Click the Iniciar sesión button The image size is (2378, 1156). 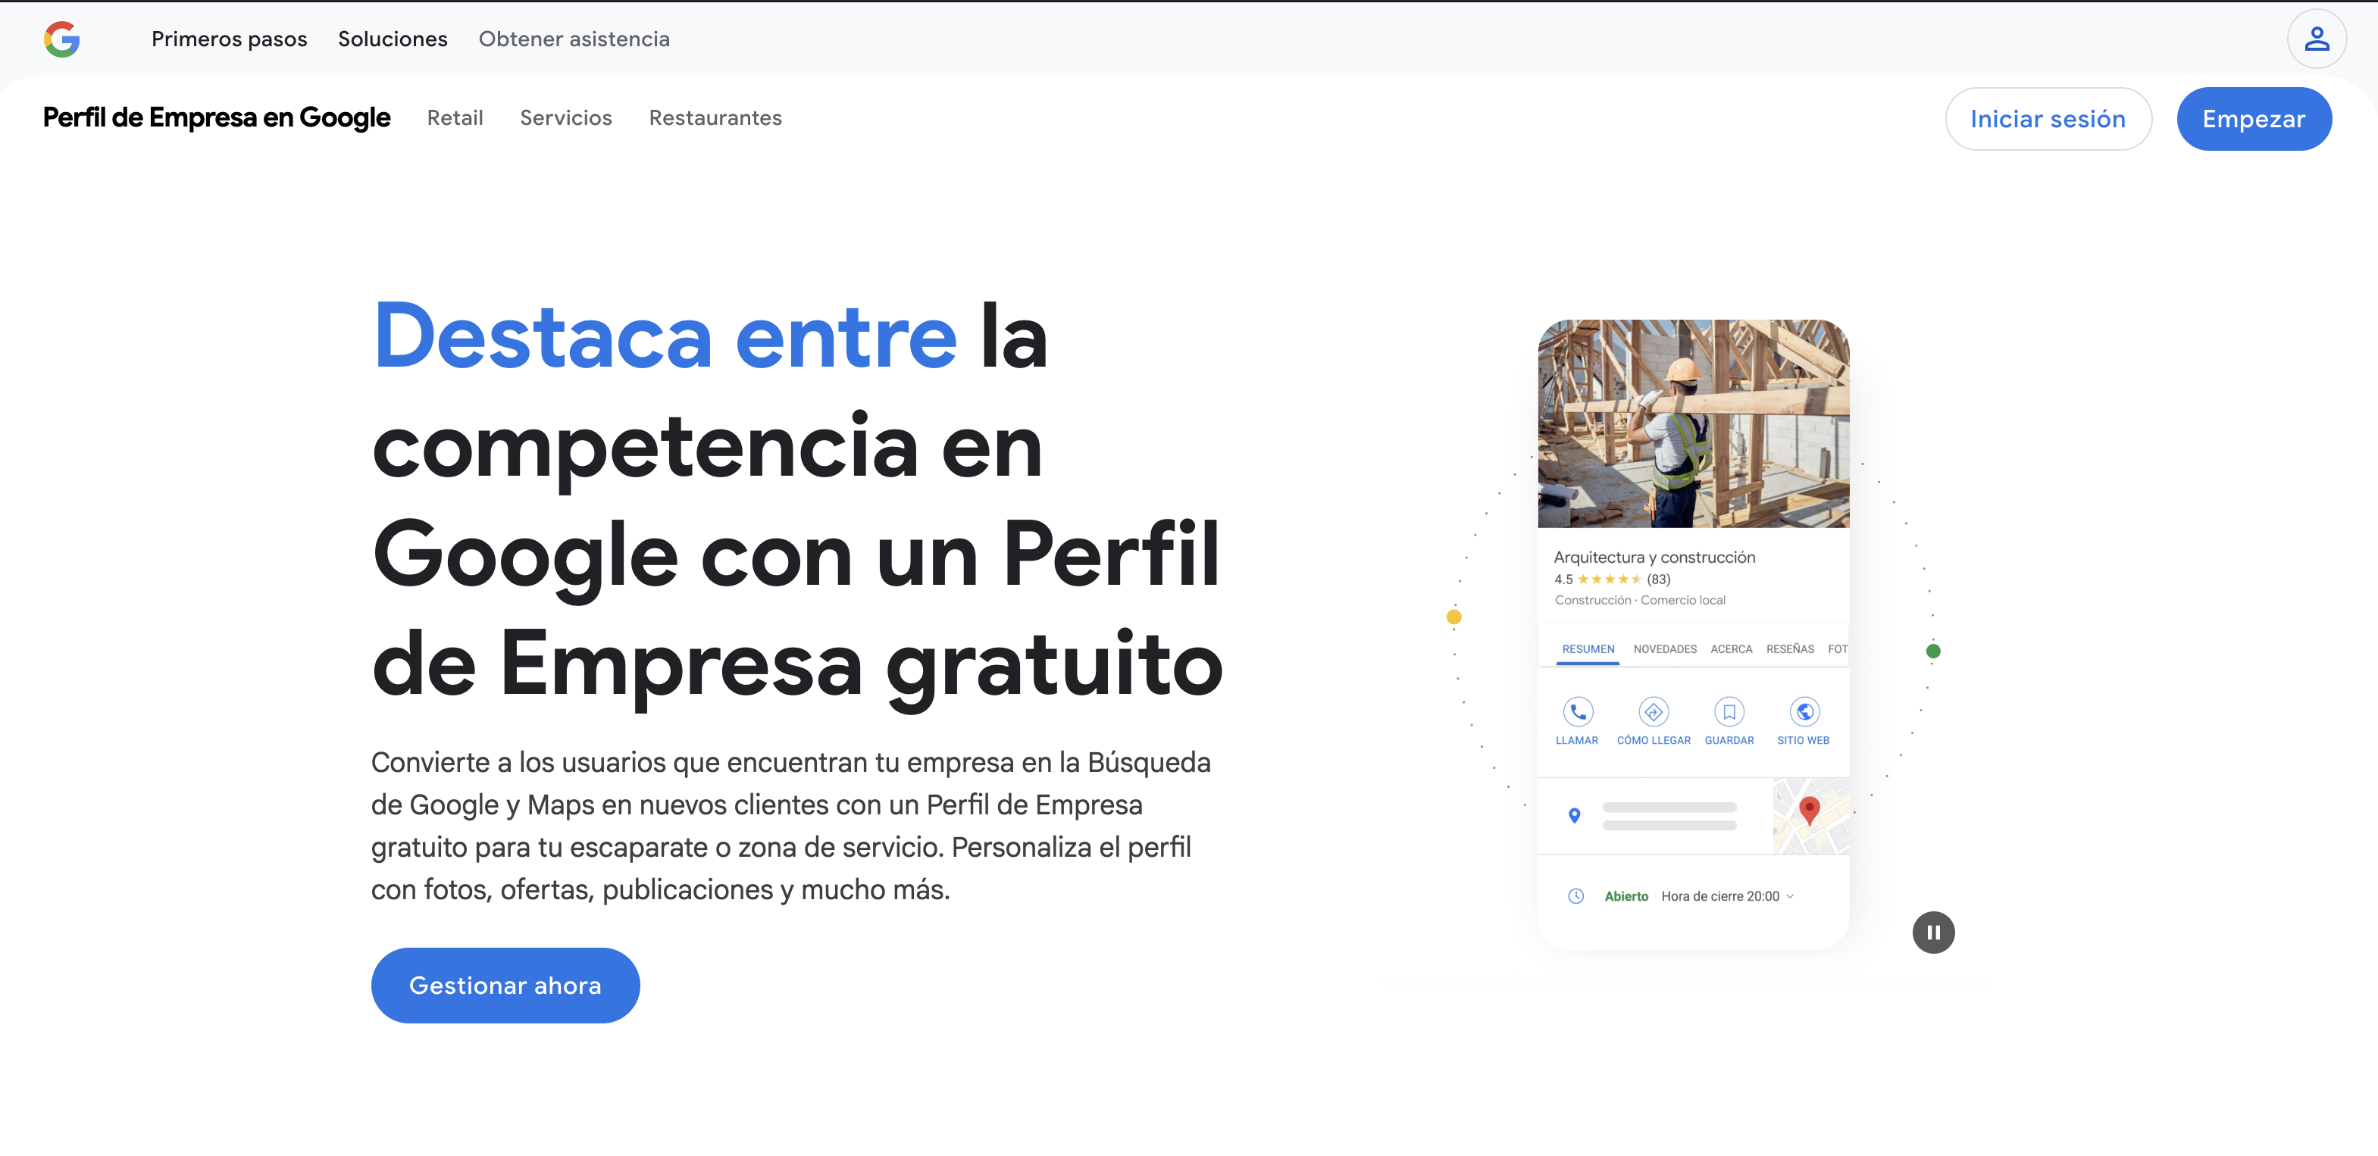[2048, 119]
